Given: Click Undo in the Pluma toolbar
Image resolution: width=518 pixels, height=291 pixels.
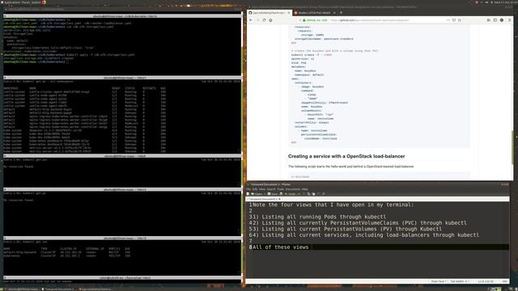Looking at the screenshot, I should coord(290,194).
